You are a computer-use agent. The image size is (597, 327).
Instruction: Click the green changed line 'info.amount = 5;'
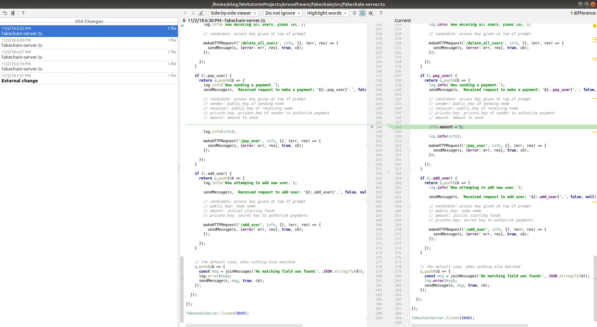coord(446,127)
